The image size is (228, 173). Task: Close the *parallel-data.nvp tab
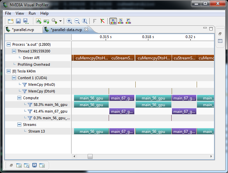coord(86,29)
